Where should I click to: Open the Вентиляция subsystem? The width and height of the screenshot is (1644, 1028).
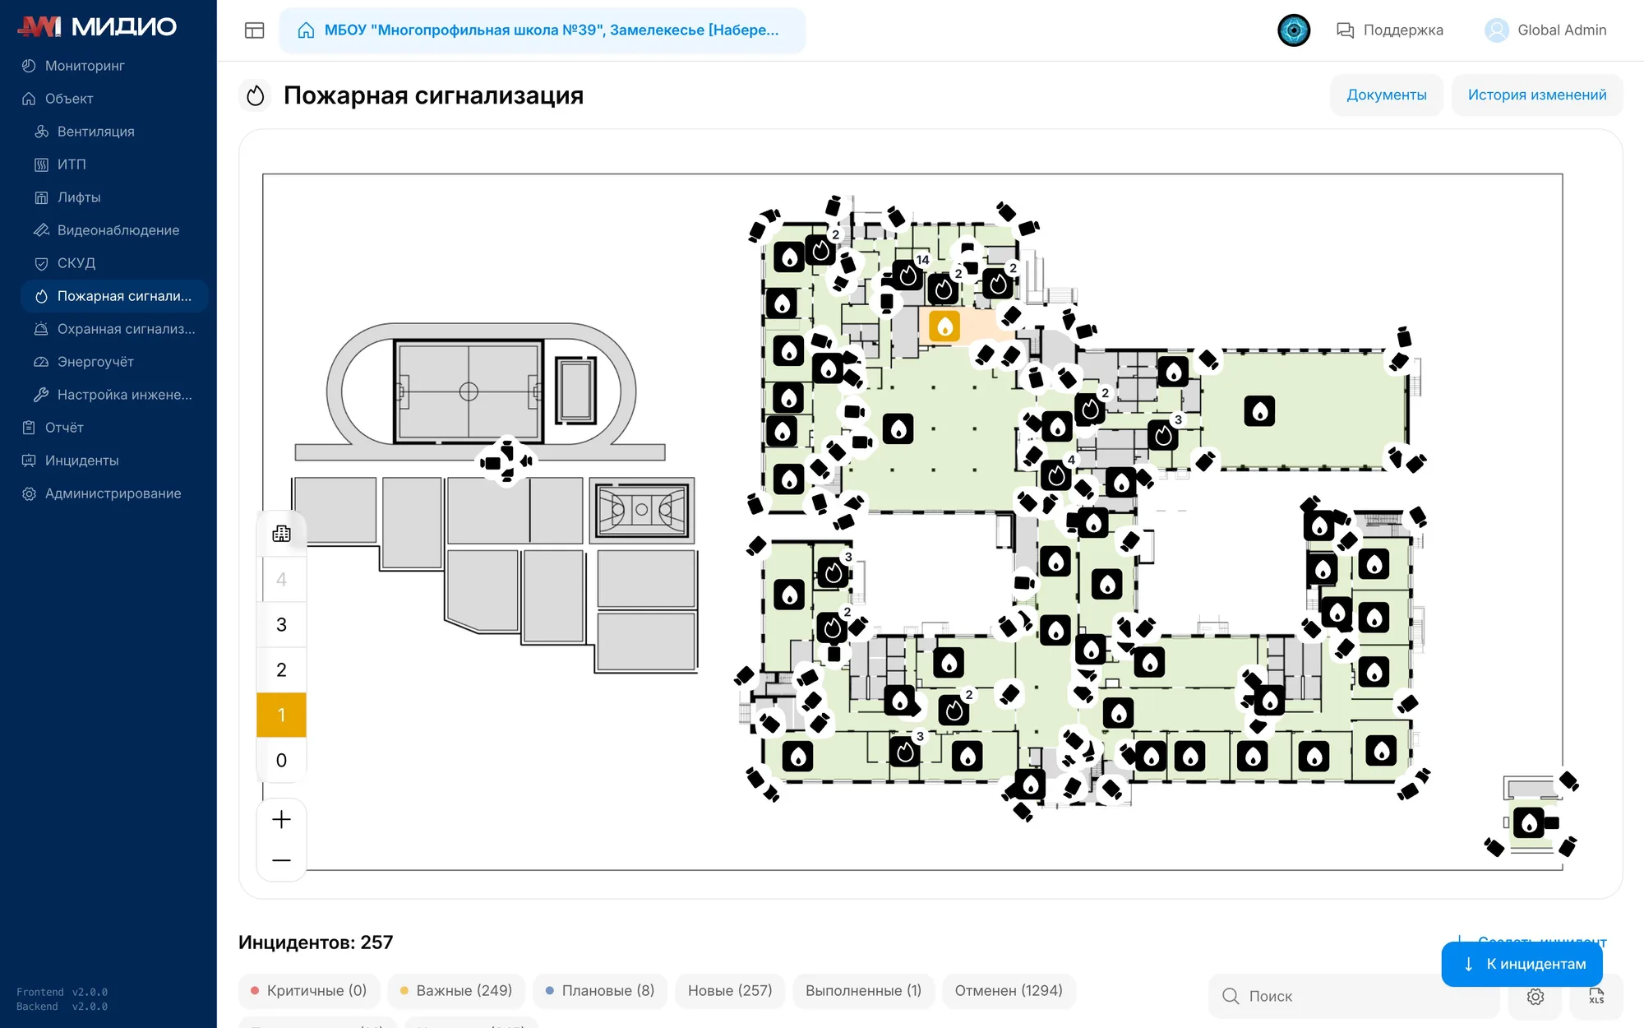point(95,132)
